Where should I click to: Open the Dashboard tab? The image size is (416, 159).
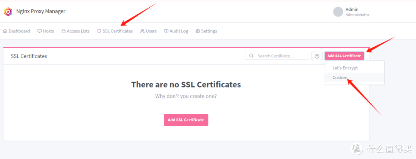(x=17, y=31)
